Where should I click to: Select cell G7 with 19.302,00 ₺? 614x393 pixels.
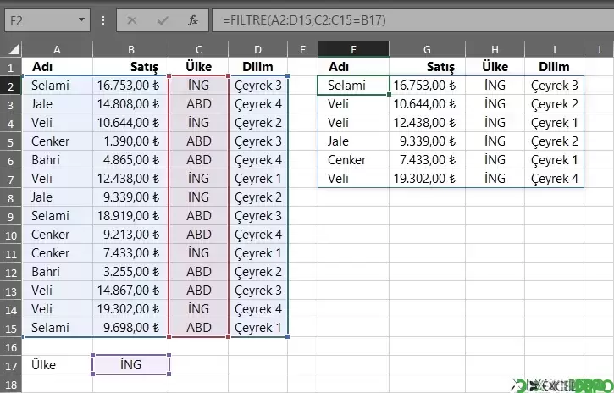pyautogui.click(x=427, y=179)
